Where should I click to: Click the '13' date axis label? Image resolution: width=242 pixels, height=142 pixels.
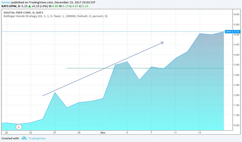200,133
